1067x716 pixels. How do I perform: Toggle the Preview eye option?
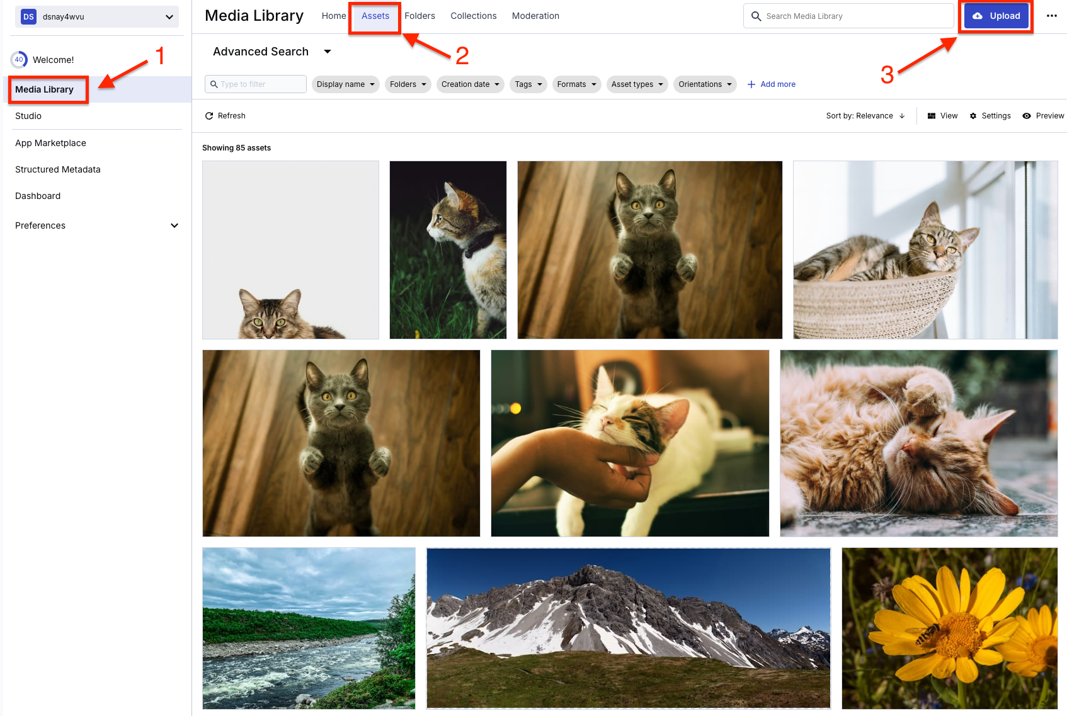[x=1027, y=116]
